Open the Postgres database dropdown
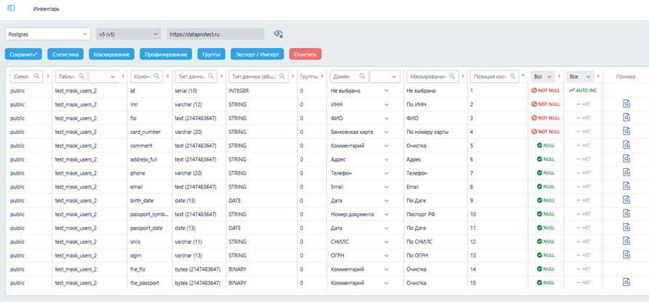The width and height of the screenshot is (649, 302). coord(47,33)
